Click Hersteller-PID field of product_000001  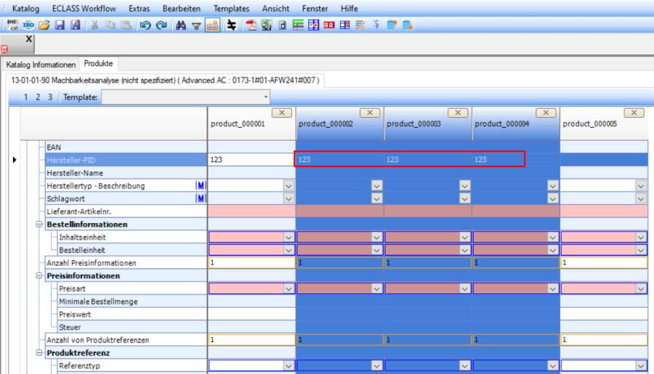pos(251,160)
